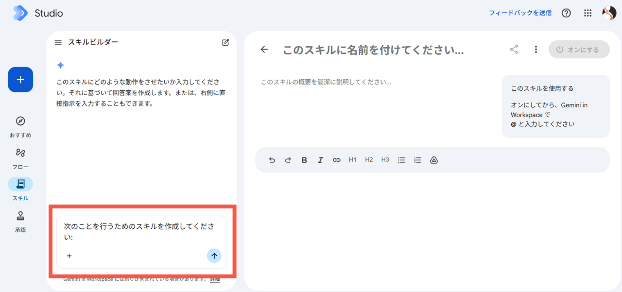Open the 承認 stamp sidebar item

point(20,222)
